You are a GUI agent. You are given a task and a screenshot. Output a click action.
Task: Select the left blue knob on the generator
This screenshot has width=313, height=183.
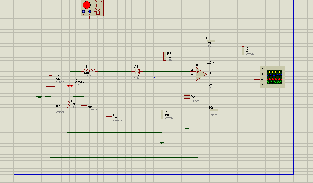pyautogui.click(x=83, y=12)
